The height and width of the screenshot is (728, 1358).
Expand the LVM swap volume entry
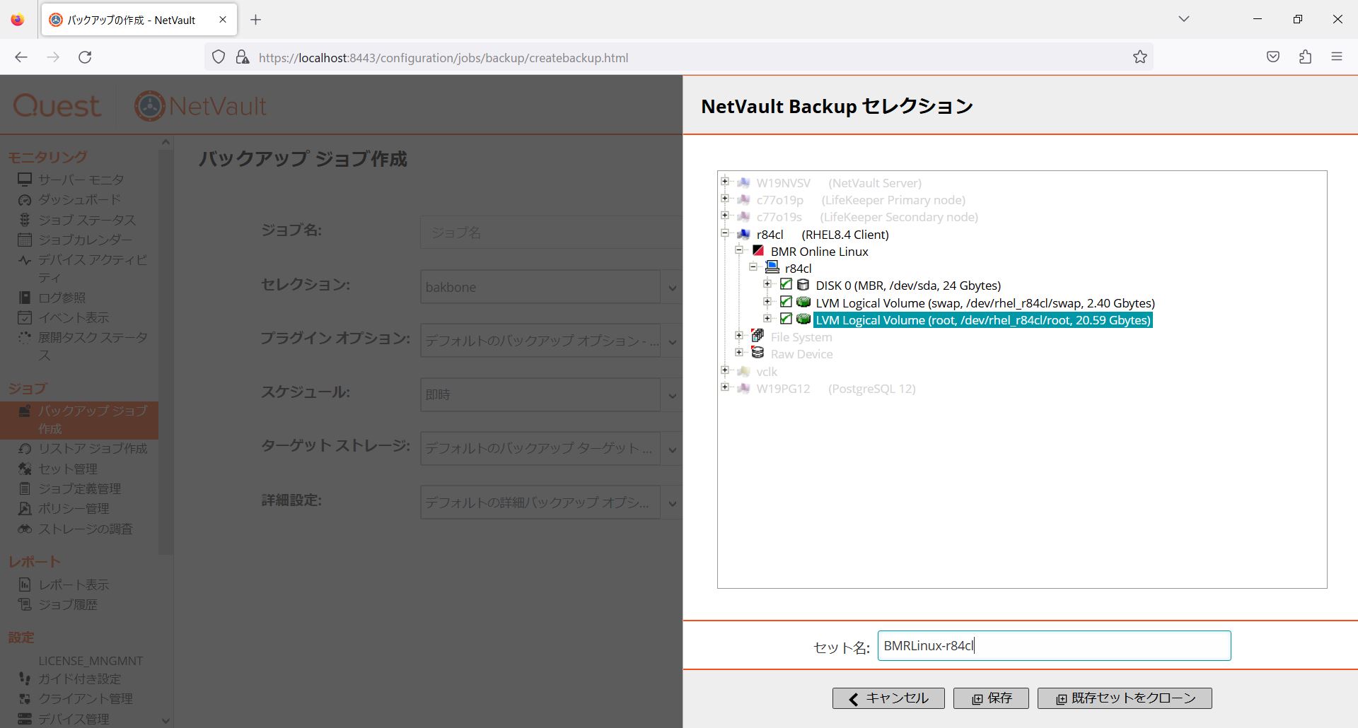767,302
